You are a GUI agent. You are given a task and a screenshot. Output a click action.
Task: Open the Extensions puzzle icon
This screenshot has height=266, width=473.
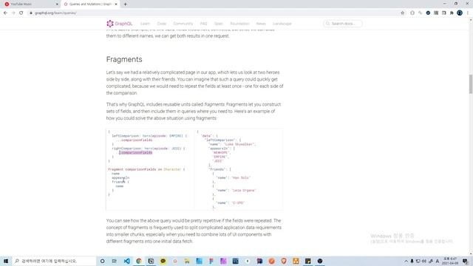click(x=452, y=13)
